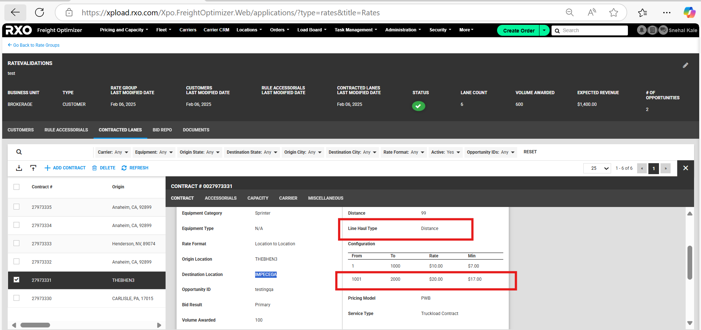Reset all lane filters
701x330 pixels.
coord(530,152)
